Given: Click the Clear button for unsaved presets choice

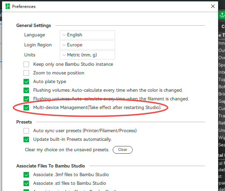Looking at the screenshot, I should point(123,150).
